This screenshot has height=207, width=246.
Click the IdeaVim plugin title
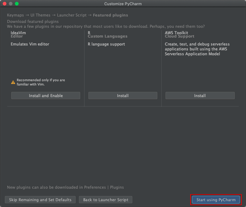point(18,33)
